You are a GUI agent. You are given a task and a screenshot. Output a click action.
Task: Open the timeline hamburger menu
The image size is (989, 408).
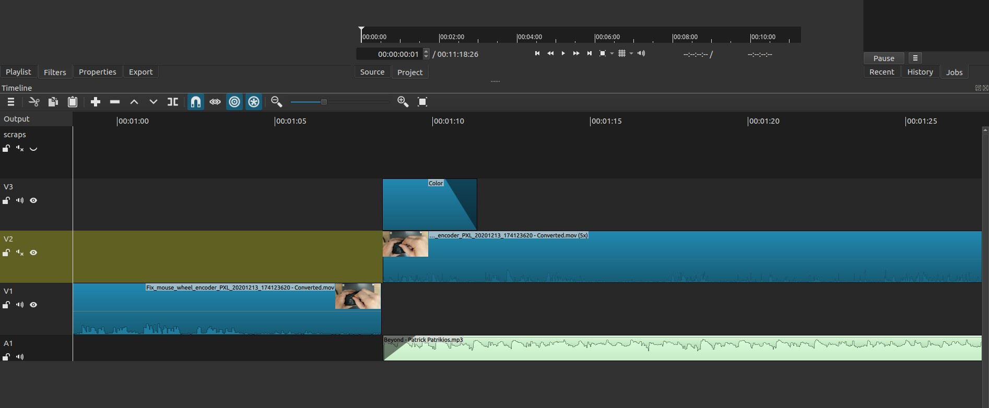[x=11, y=102]
